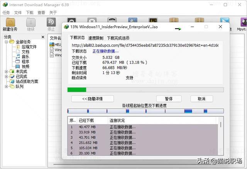Select the 全部任务 folder
Image resolution: width=247 pixels, height=169 pixels.
(23, 42)
